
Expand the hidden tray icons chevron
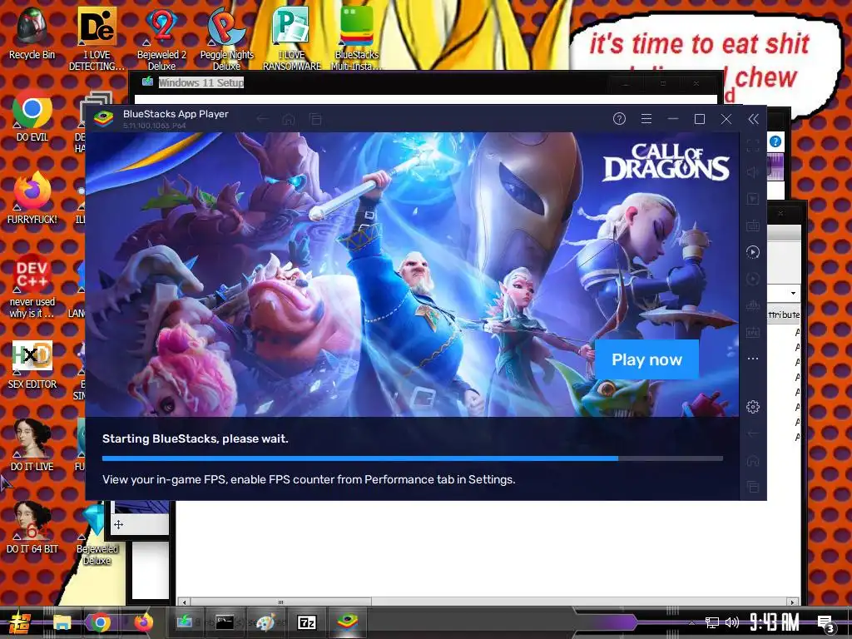(x=691, y=622)
